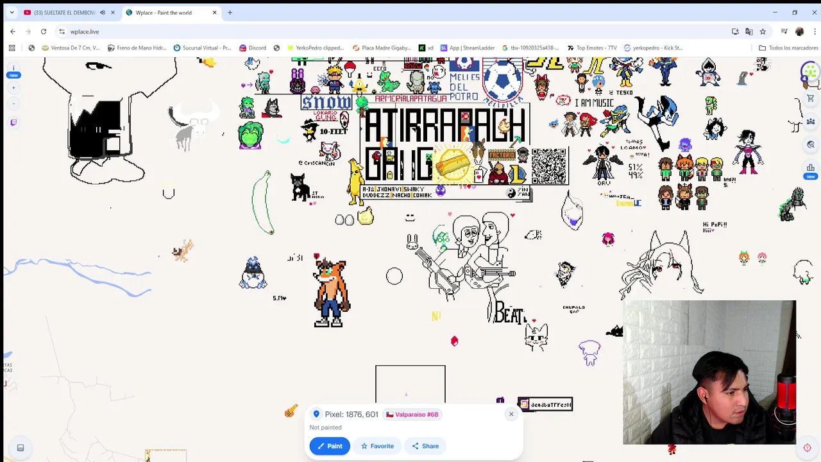Click the QR code pixel art
The width and height of the screenshot is (821, 462).
(x=549, y=166)
